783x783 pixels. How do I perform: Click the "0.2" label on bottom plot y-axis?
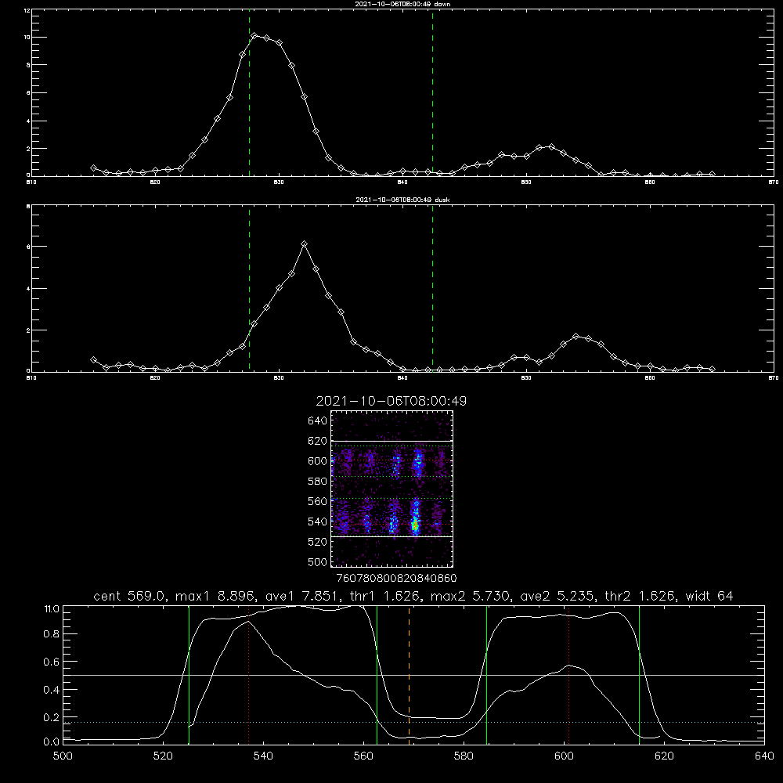pyautogui.click(x=52, y=717)
